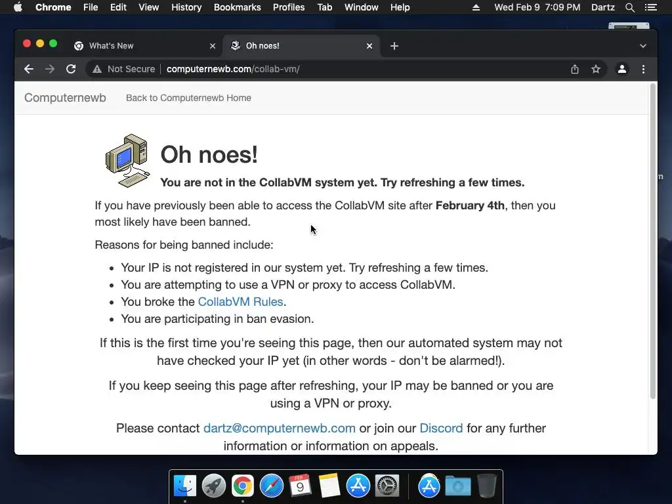This screenshot has width=672, height=504.
Task: Reload the page with the refresh icon
Action: point(71,69)
